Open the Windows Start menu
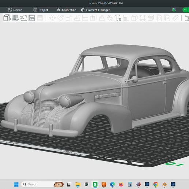This screenshot has width=189, height=189. (16, 184)
